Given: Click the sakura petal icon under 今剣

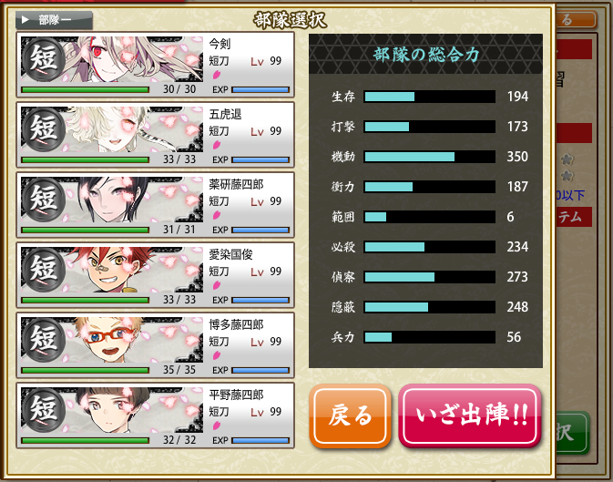Looking at the screenshot, I should tap(217, 75).
